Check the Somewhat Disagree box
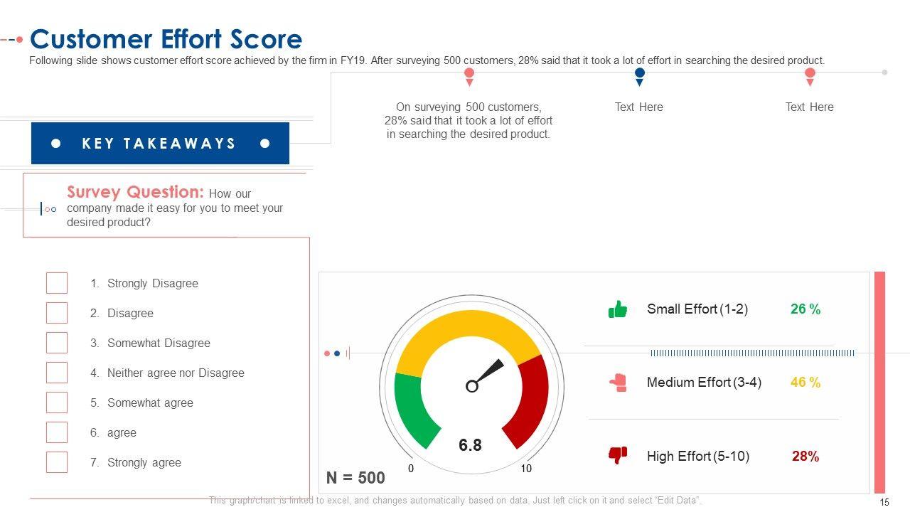The image size is (910, 512). pos(57,343)
